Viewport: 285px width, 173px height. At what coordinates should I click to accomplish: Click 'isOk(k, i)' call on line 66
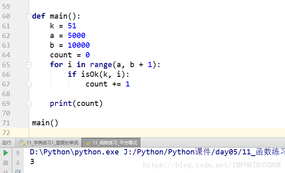[103, 74]
